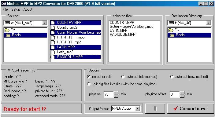215x117 pixels.
Task: Expand the Output-format MPEG-Audio dropdown
Action: [137, 109]
